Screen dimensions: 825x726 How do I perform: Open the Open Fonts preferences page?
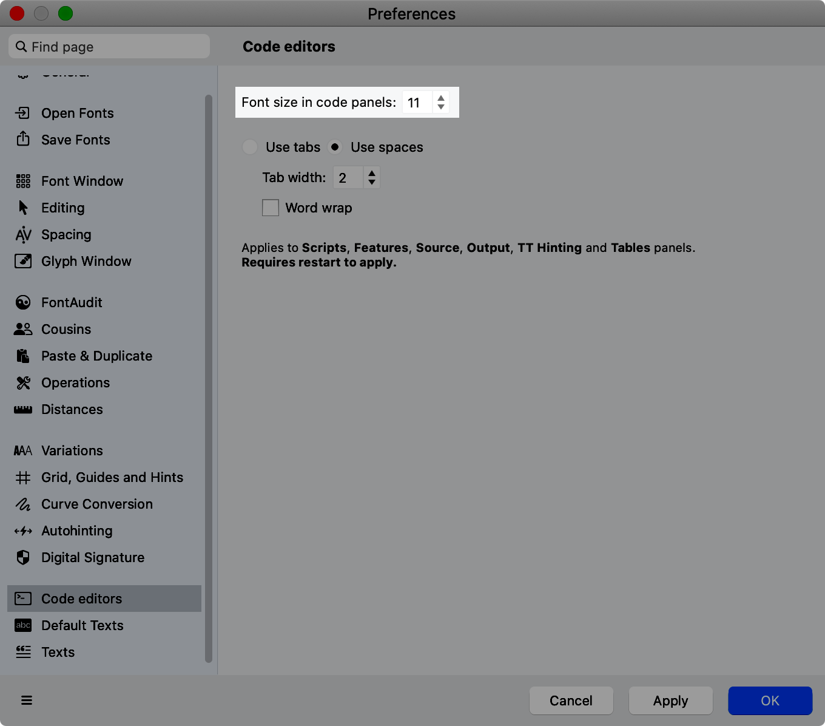point(104,113)
